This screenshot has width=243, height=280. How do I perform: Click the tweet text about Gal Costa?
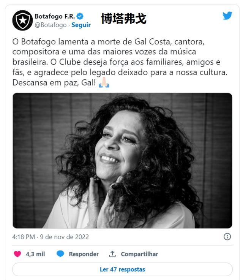(x=120, y=62)
